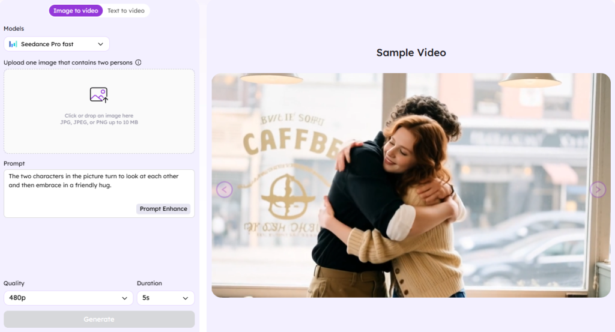Click the Generate button
This screenshot has width=615, height=332.
tap(99, 319)
